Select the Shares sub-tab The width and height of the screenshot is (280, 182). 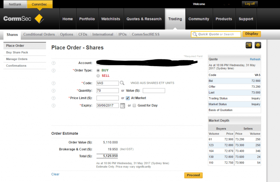pos(12,35)
